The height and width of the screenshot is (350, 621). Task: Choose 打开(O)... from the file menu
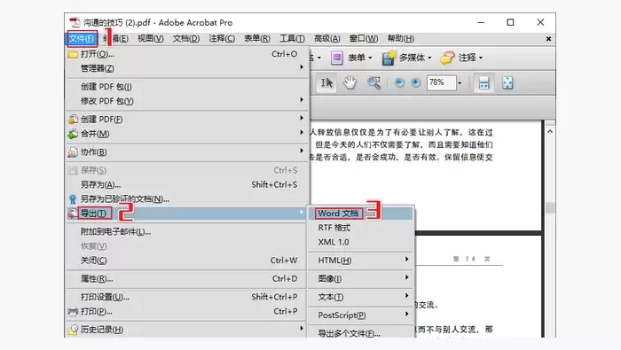click(187, 54)
